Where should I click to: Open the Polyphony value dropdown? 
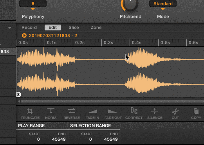(x=33, y=4)
